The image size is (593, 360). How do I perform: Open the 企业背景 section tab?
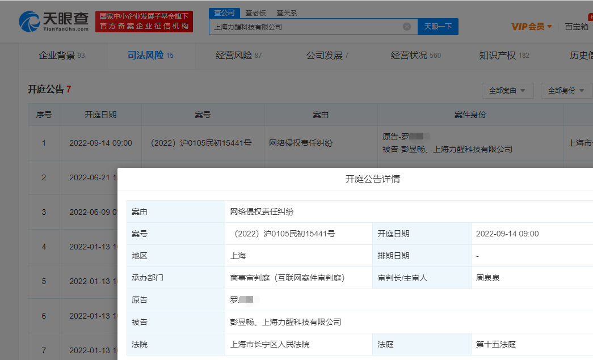tap(61, 56)
